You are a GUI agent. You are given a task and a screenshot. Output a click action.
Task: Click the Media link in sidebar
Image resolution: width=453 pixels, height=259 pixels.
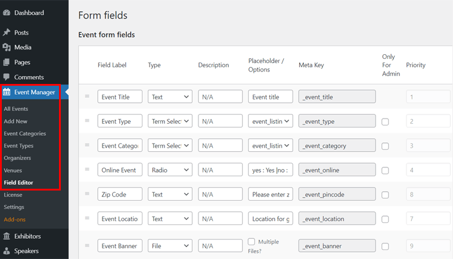coord(23,47)
